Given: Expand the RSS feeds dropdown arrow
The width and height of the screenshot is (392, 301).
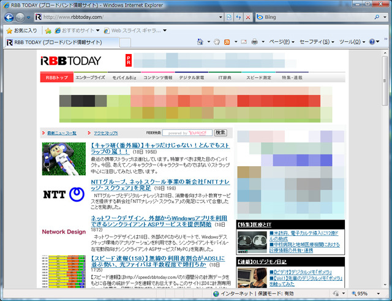Looking at the screenshot, I should [235, 42].
